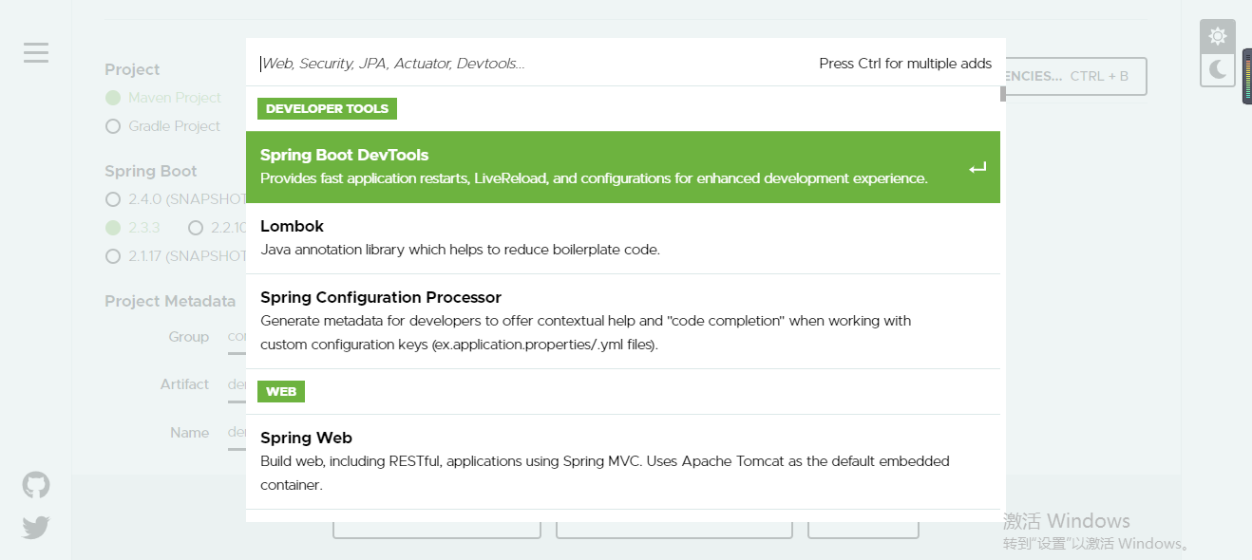This screenshot has height=560, width=1252.
Task: Click the enter arrow on Spring Boot DevTools
Action: (x=977, y=168)
